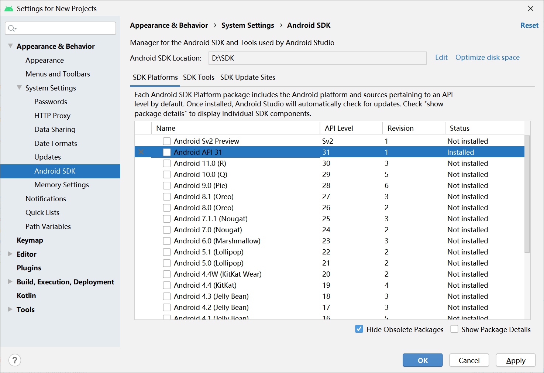Open Date Formats settings
This screenshot has width=544, height=373.
click(x=56, y=143)
